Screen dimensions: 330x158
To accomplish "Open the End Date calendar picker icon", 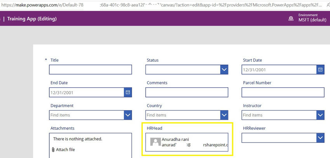I will tap(128, 92).
